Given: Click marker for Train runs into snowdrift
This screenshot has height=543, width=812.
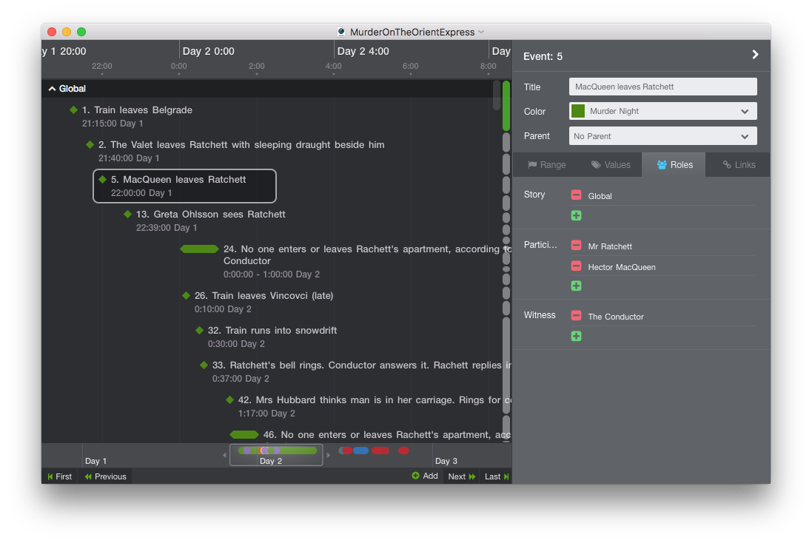Looking at the screenshot, I should point(199,330).
